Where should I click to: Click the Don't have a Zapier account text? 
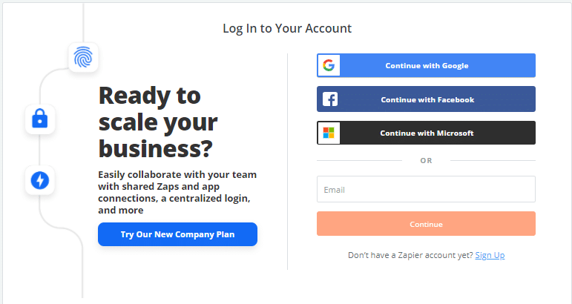pos(410,255)
